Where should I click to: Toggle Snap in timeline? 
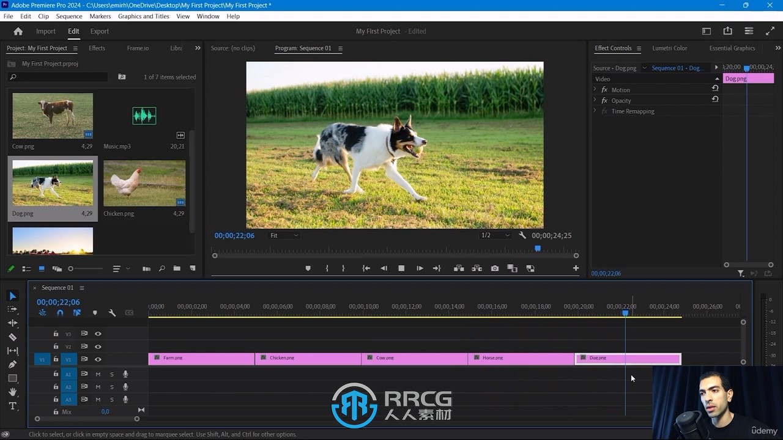[60, 313]
